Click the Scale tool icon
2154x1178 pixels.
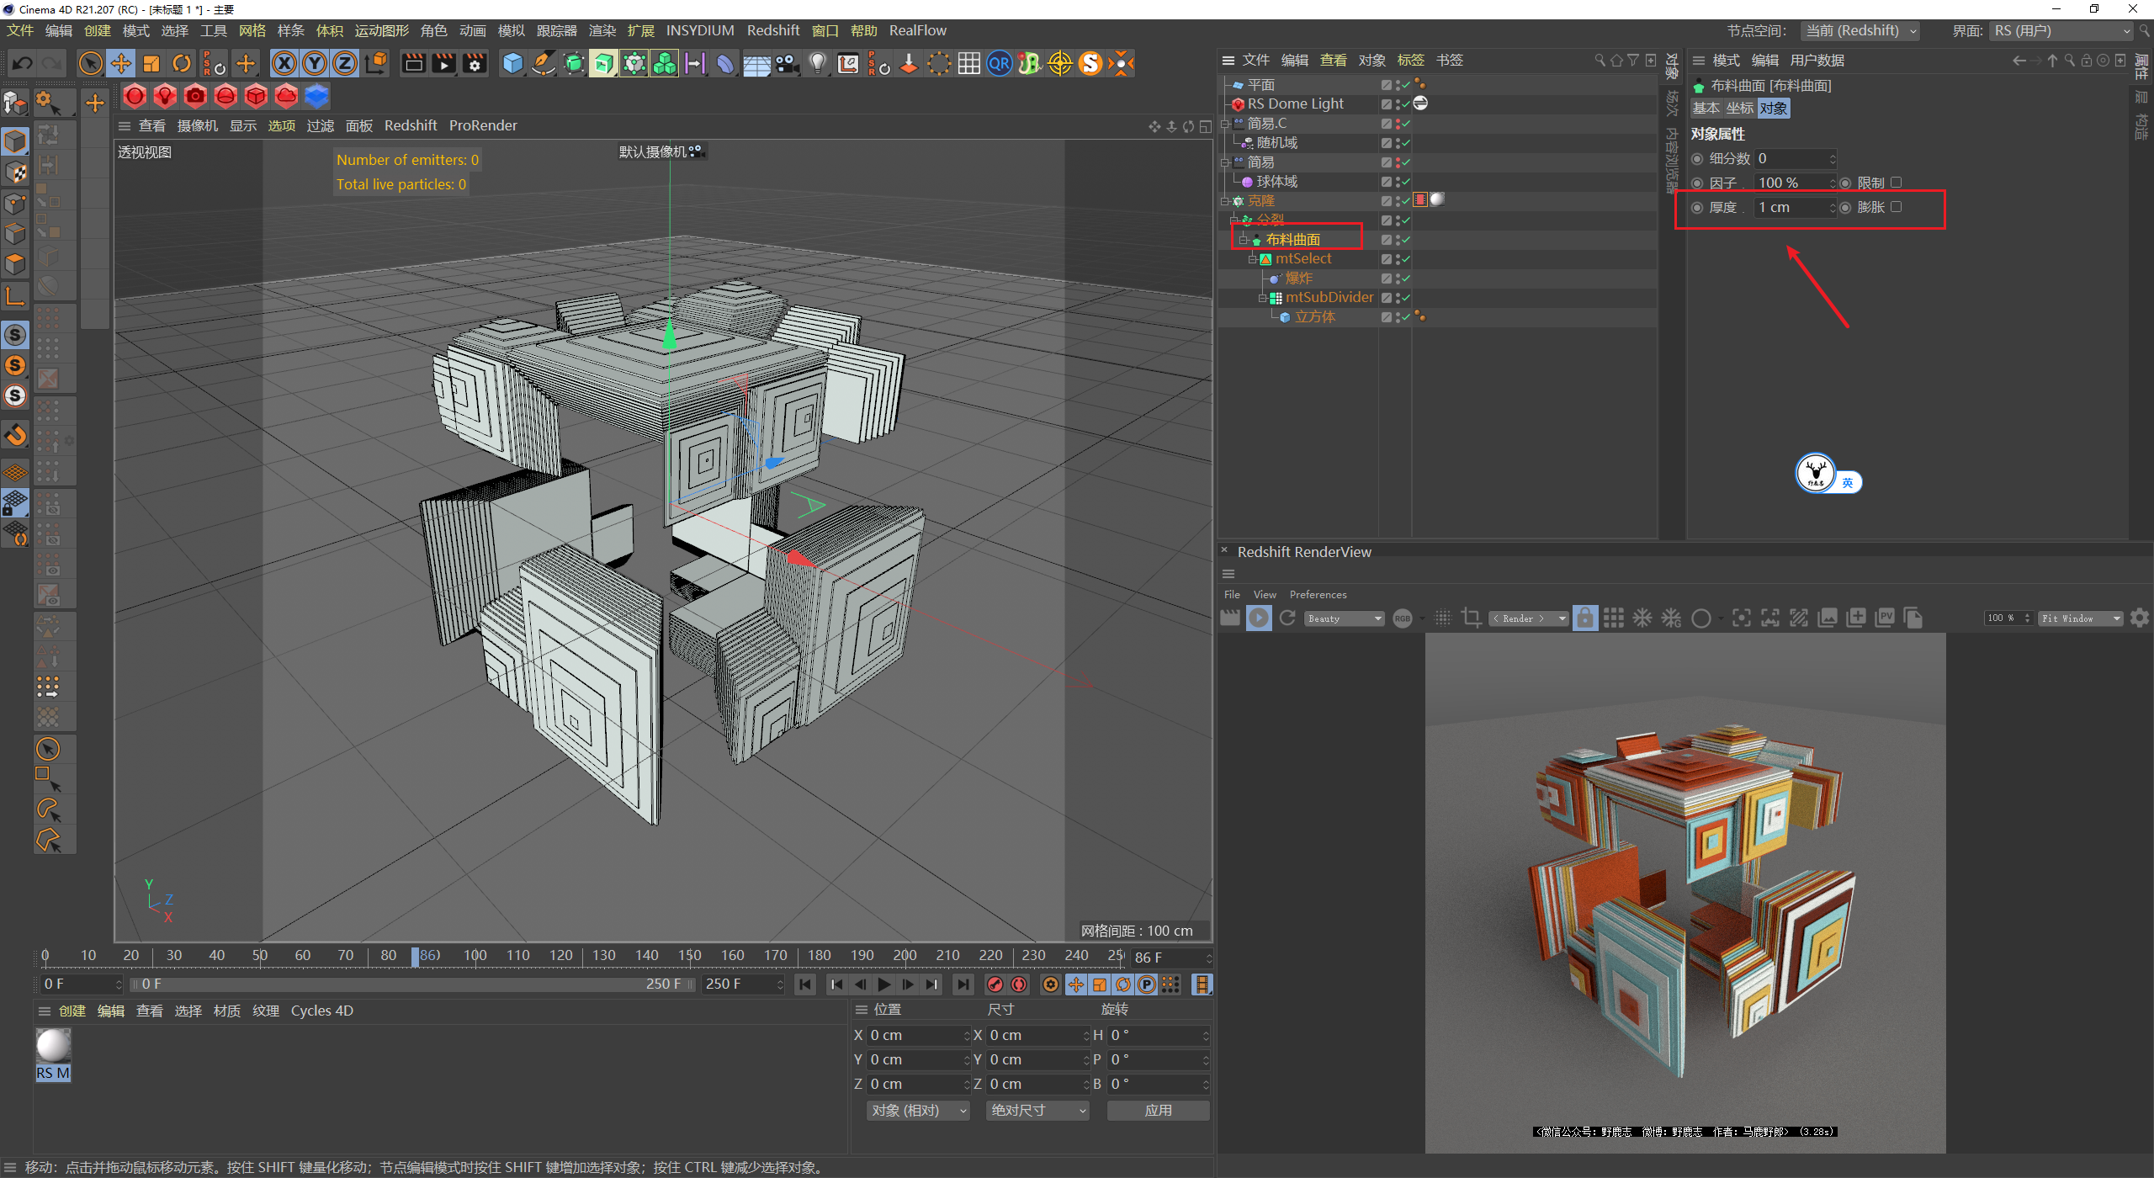click(x=151, y=63)
